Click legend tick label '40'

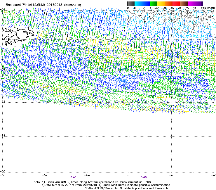pos(187,8)
